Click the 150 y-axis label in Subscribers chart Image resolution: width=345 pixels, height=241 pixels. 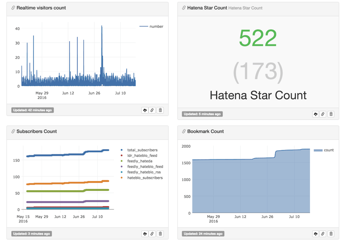click(x=16, y=160)
